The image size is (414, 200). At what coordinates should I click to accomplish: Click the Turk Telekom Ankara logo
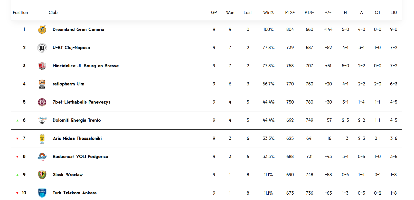click(42, 193)
